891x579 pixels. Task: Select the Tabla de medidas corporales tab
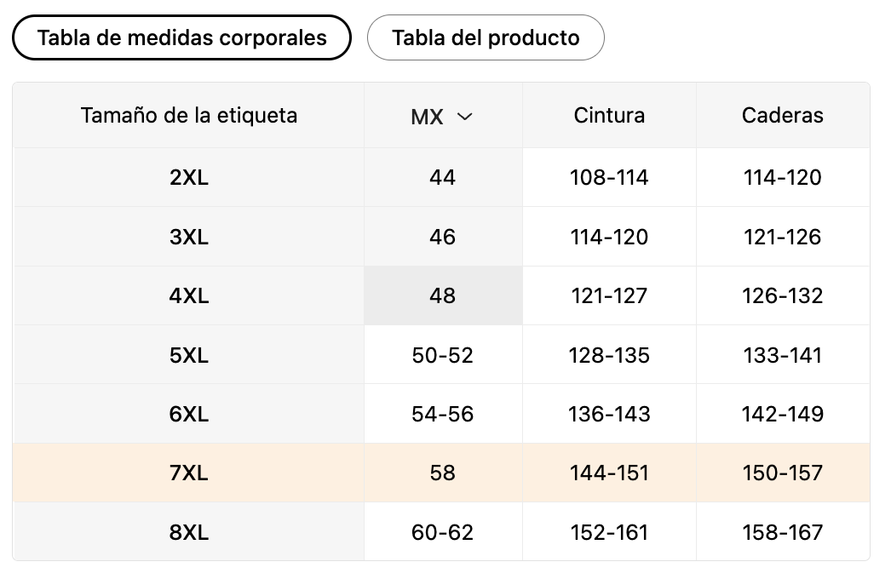(x=181, y=37)
